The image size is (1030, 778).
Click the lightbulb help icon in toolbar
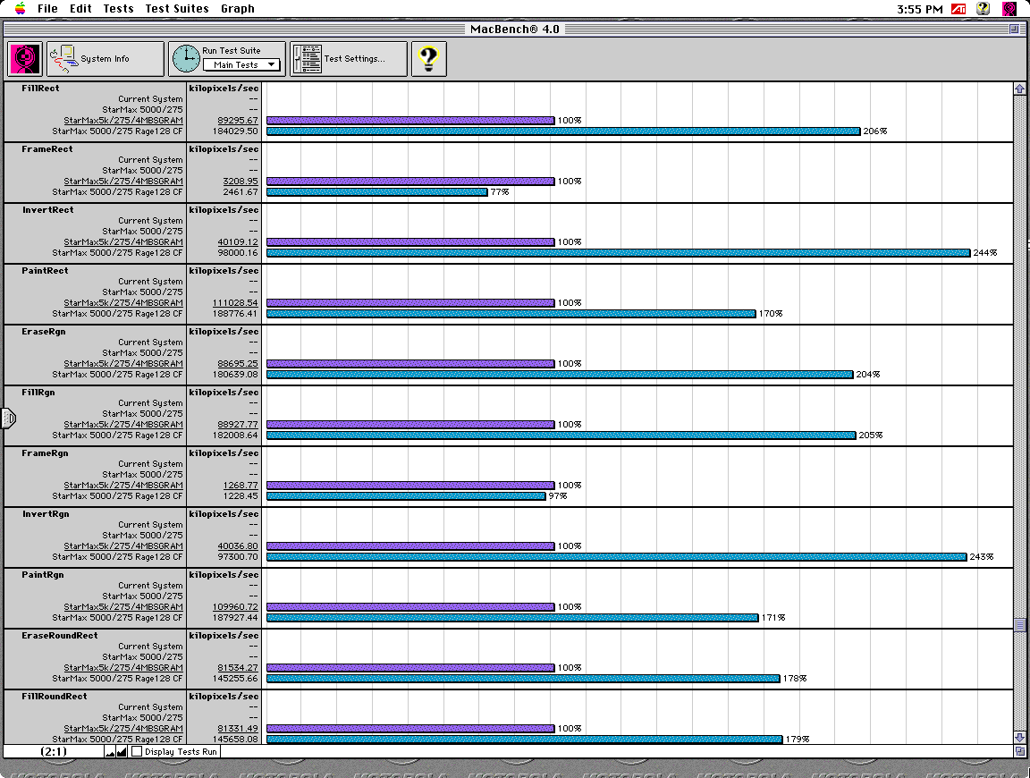click(428, 59)
